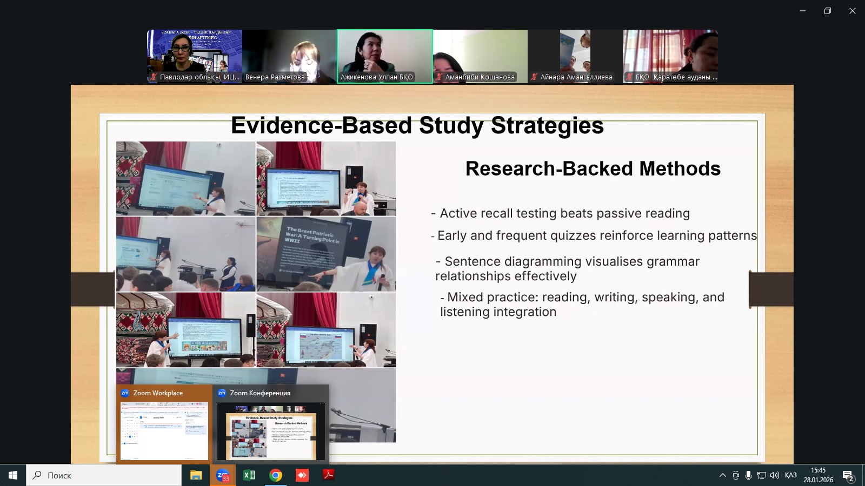Viewport: 865px width, 486px height.
Task: Open the red AnyDesk taskbar icon
Action: point(302,475)
